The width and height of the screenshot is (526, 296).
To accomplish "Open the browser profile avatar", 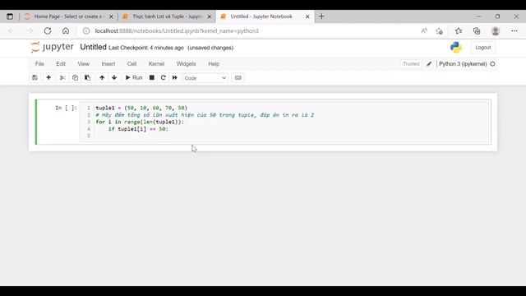I will (496, 31).
